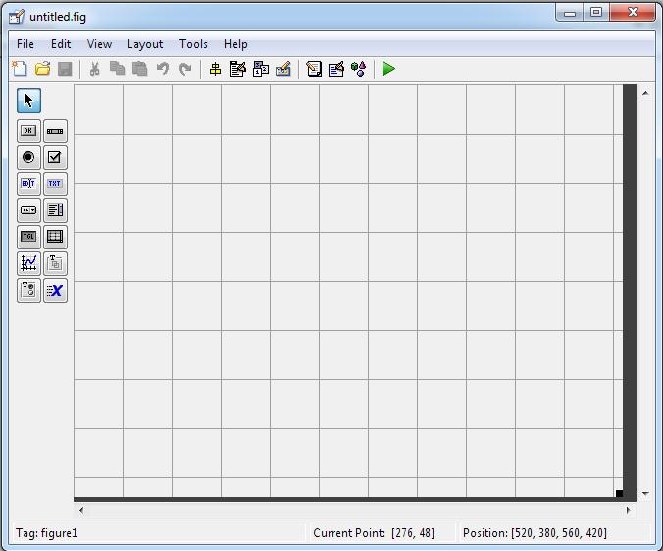Open the Align Objects tool
The width and height of the screenshot is (663, 551).
pos(215,69)
